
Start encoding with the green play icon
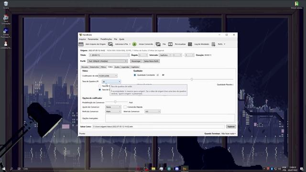point(134,44)
